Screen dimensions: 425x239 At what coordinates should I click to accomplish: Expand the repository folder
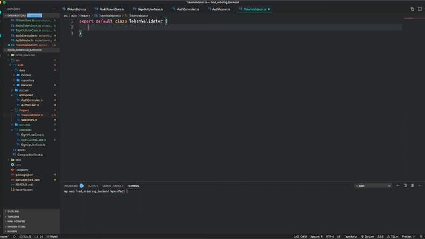[28, 80]
